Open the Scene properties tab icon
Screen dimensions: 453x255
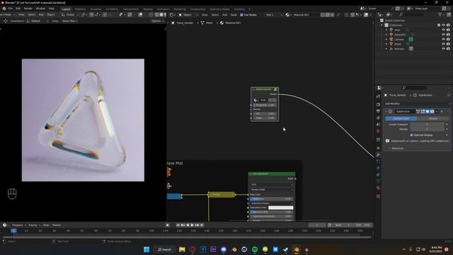[378, 125]
